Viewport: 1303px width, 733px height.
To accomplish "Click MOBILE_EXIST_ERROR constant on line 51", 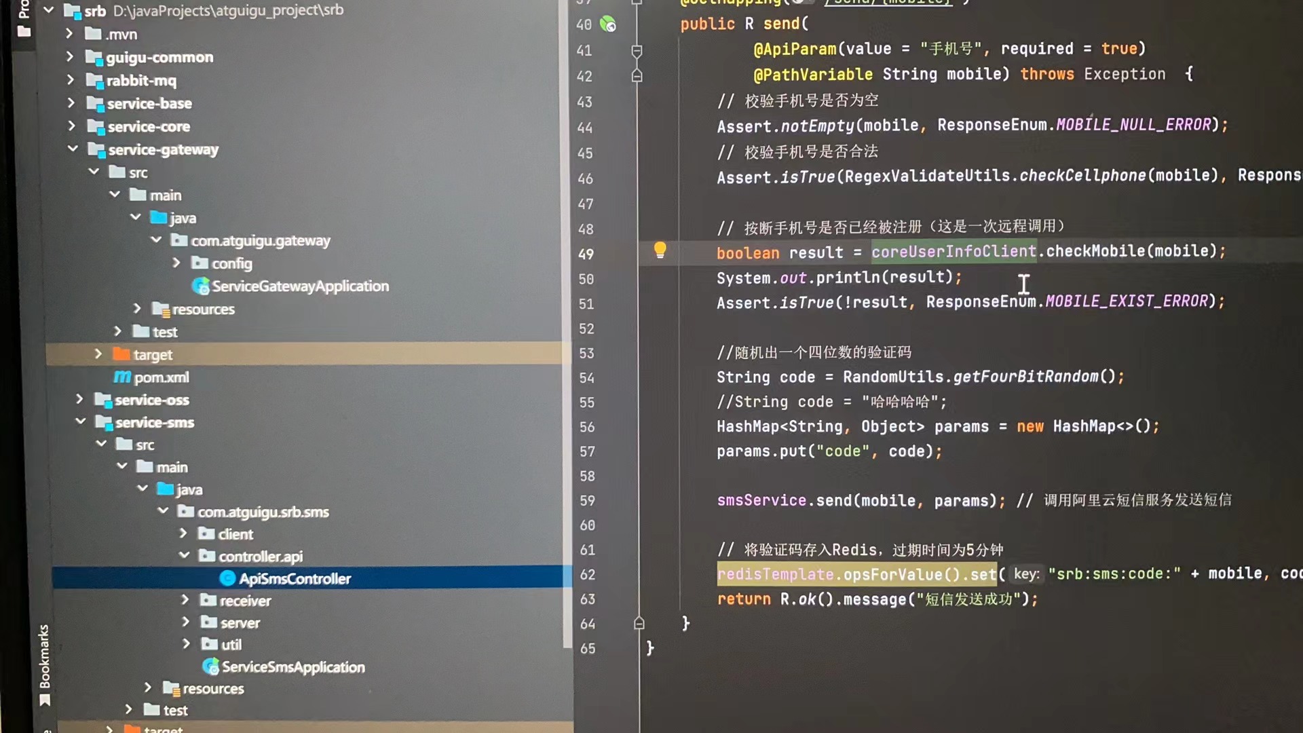I will tap(1127, 301).
